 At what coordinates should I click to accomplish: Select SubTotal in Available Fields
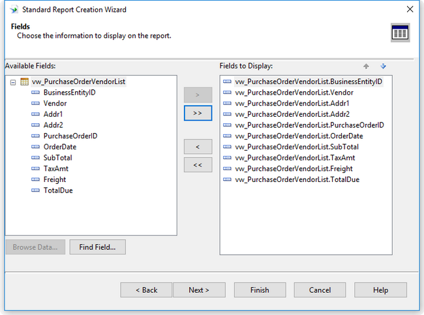click(57, 158)
